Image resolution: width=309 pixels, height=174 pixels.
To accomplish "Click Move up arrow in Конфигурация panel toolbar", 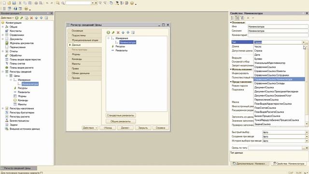I will [36, 18].
